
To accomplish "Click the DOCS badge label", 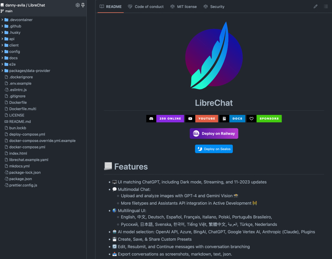I will [x=237, y=119].
